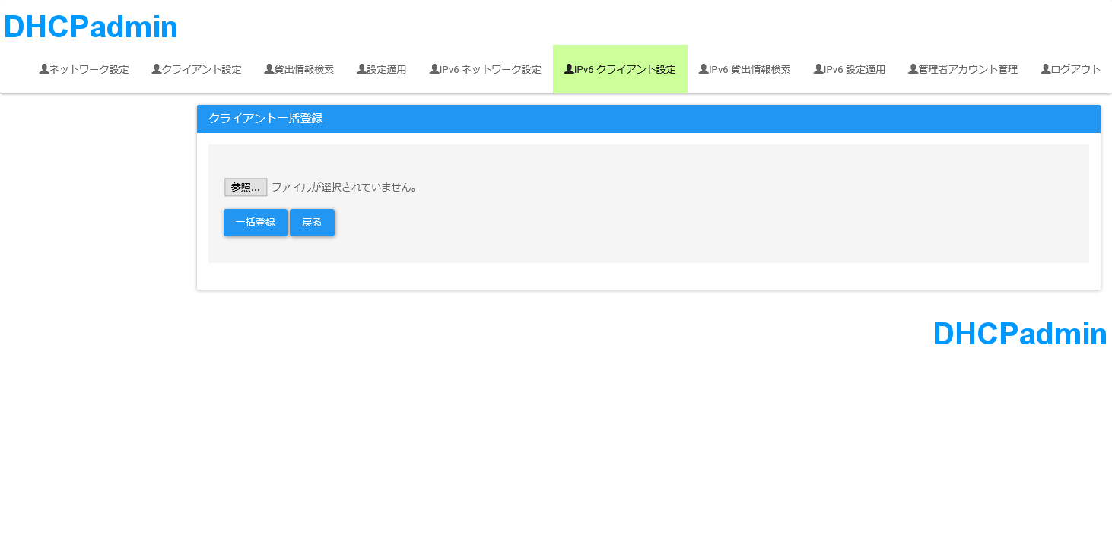
Task: Click the bottom-right DHCPadmin footer logo
Action: (x=1019, y=334)
